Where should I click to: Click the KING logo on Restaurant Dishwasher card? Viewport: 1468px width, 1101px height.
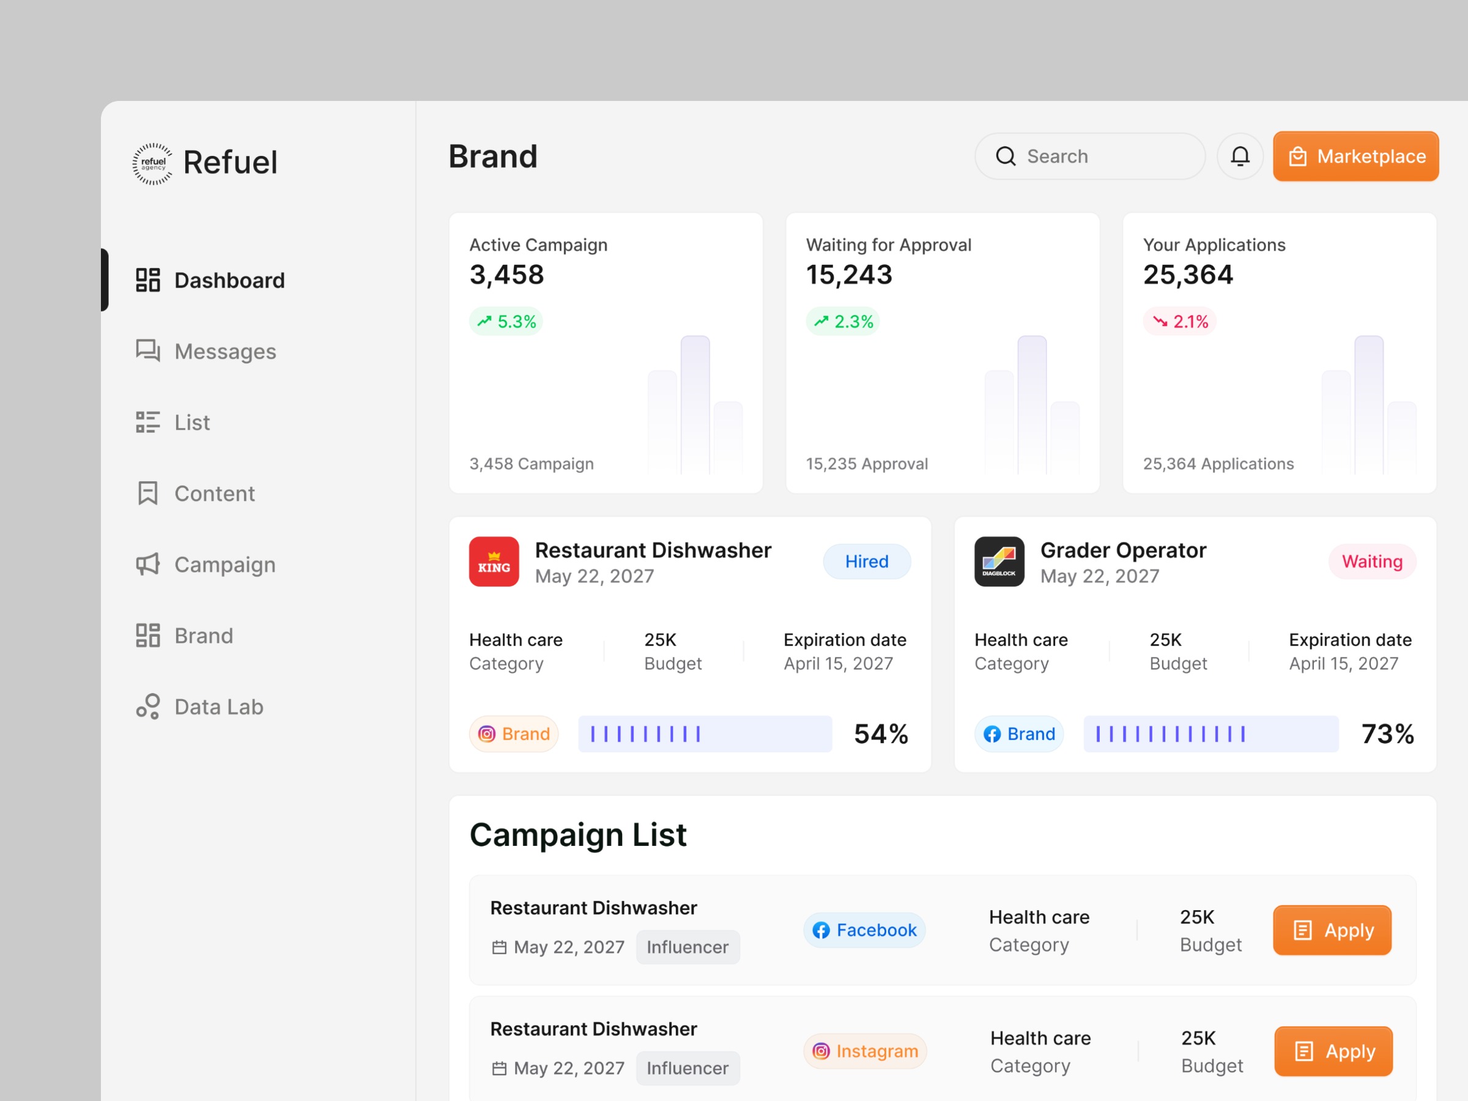coord(494,562)
